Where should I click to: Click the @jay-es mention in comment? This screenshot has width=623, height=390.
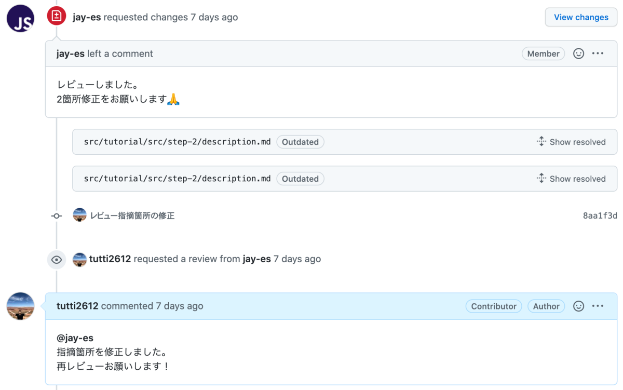click(75, 338)
